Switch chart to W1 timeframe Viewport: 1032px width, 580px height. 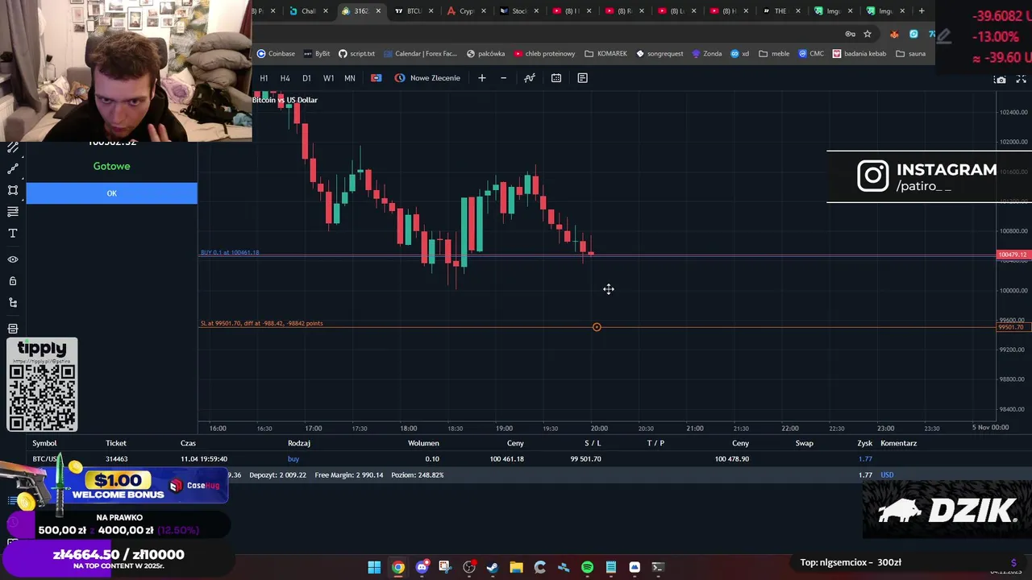(328, 78)
